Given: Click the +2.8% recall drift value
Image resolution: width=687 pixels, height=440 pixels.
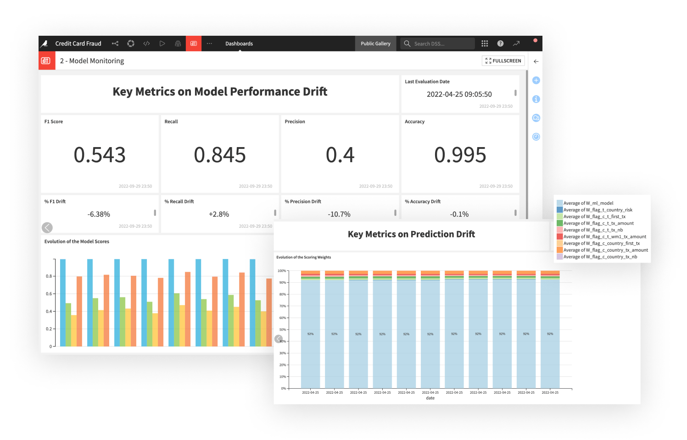Looking at the screenshot, I should pyautogui.click(x=219, y=214).
